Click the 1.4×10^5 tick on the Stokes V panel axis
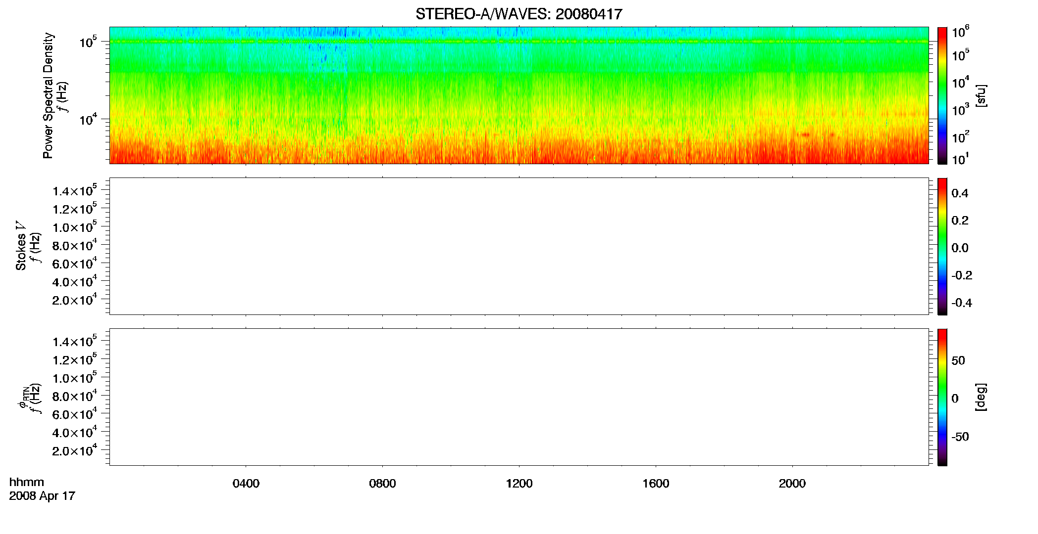Screen dimensions: 1038x534 click(75, 190)
